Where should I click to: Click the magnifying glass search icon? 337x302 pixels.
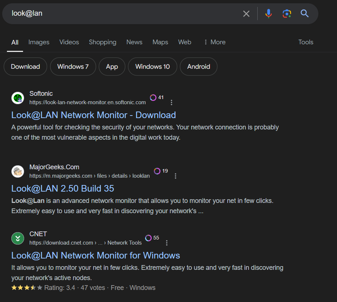(x=304, y=14)
